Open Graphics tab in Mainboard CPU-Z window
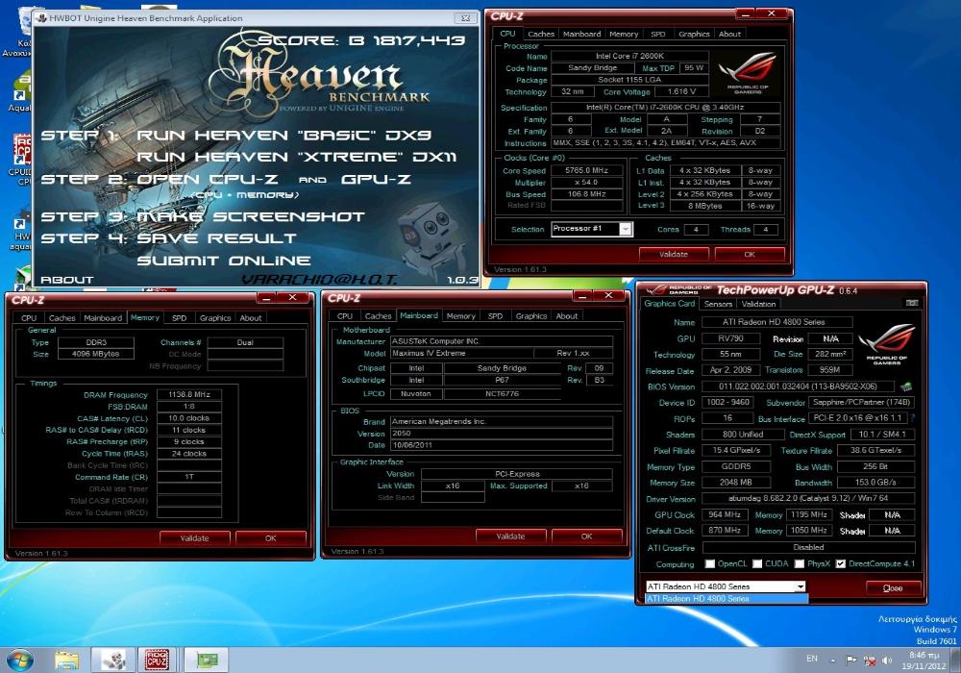 point(530,316)
